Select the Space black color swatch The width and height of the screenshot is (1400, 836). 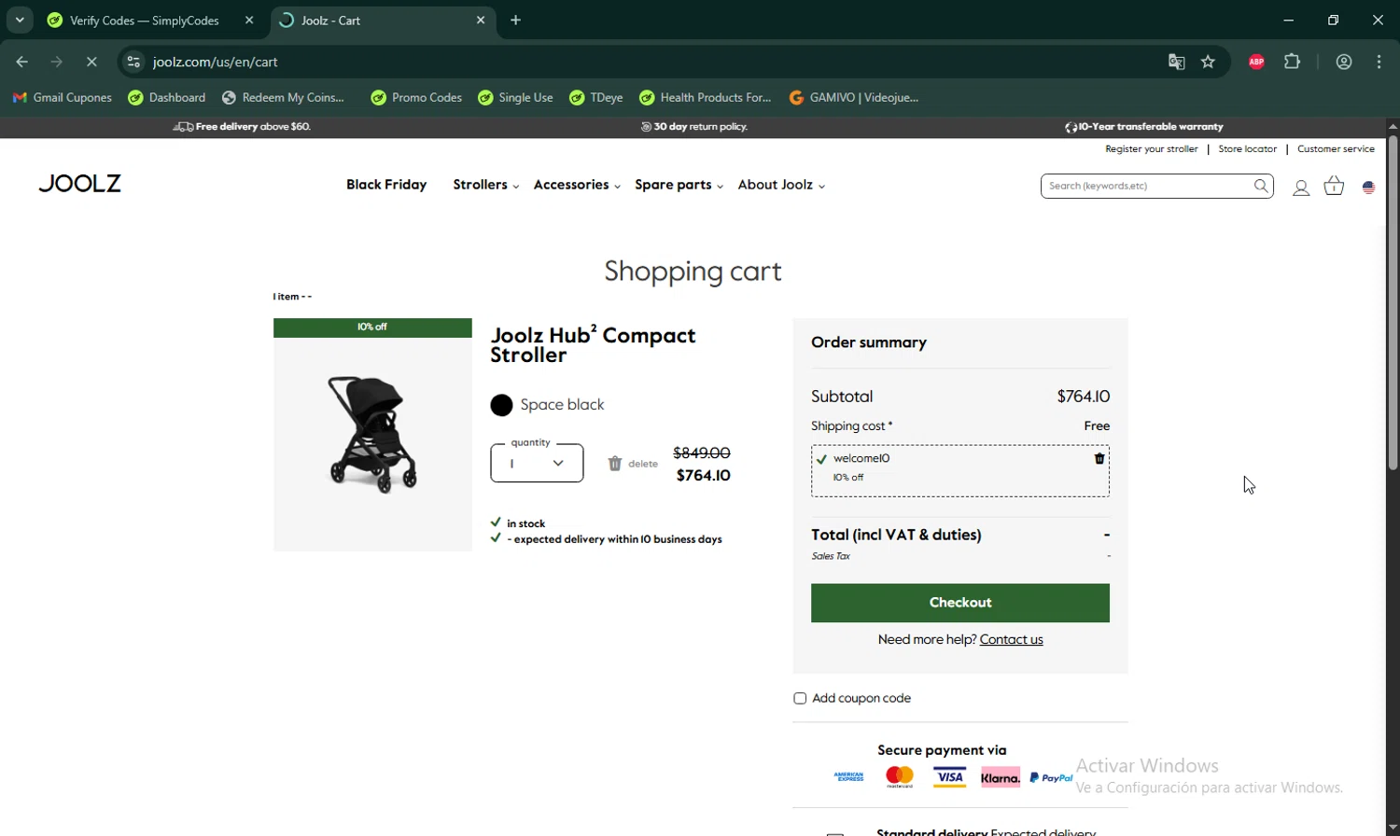pos(501,405)
